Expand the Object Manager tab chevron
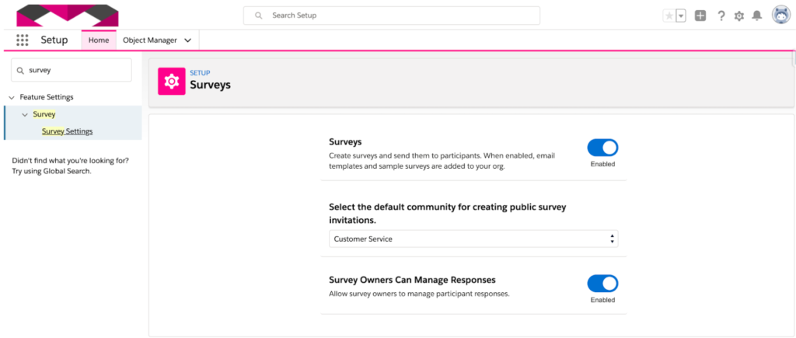The image size is (796, 338). click(x=188, y=40)
